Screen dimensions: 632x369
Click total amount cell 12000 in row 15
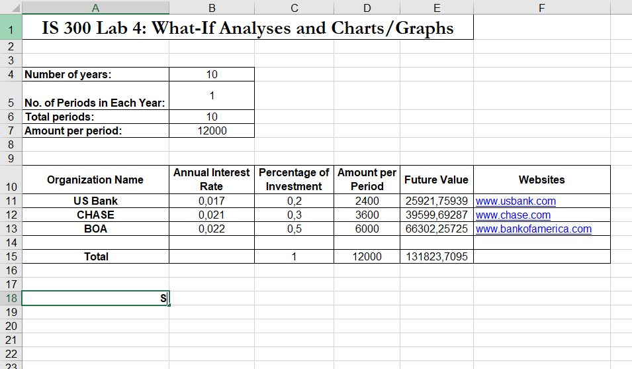[367, 256]
